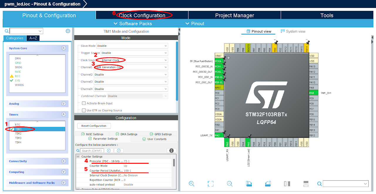Rotate the chip view counterclockwise
The height and width of the screenshot is (194, 376).
[x=268, y=183]
